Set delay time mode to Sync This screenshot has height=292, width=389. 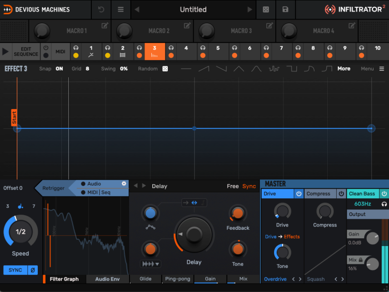[249, 186]
